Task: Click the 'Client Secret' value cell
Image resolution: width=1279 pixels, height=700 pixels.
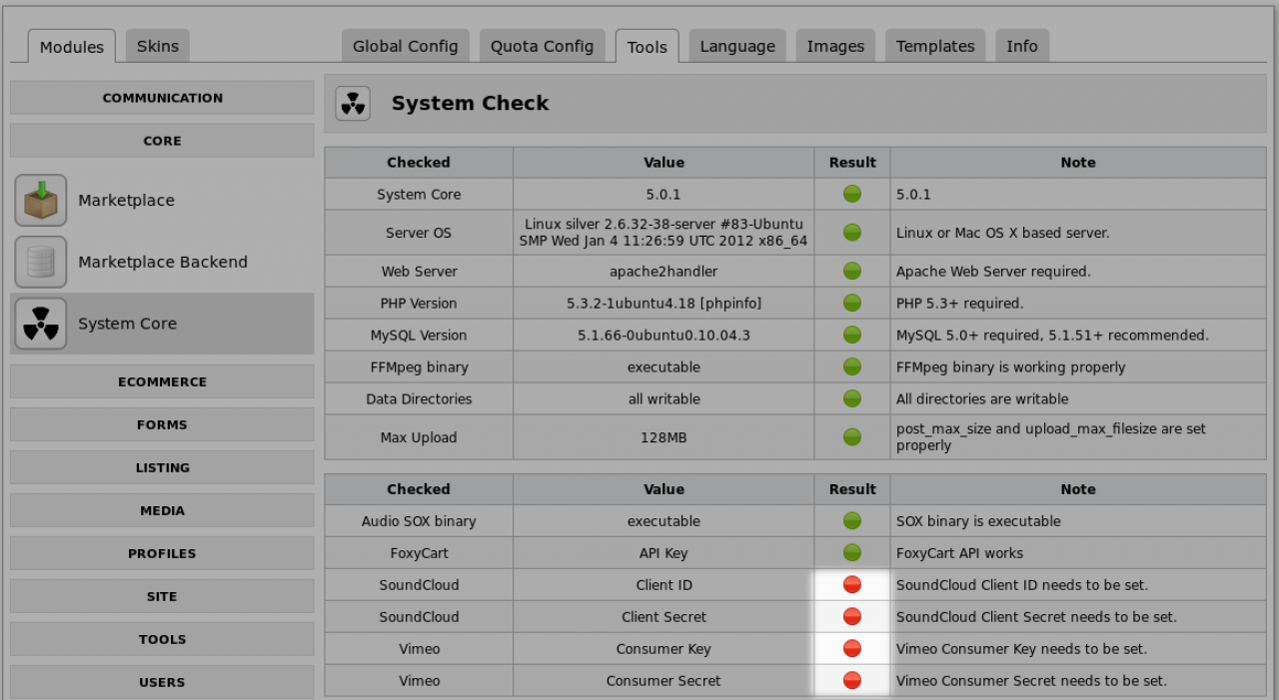Action: pos(663,617)
